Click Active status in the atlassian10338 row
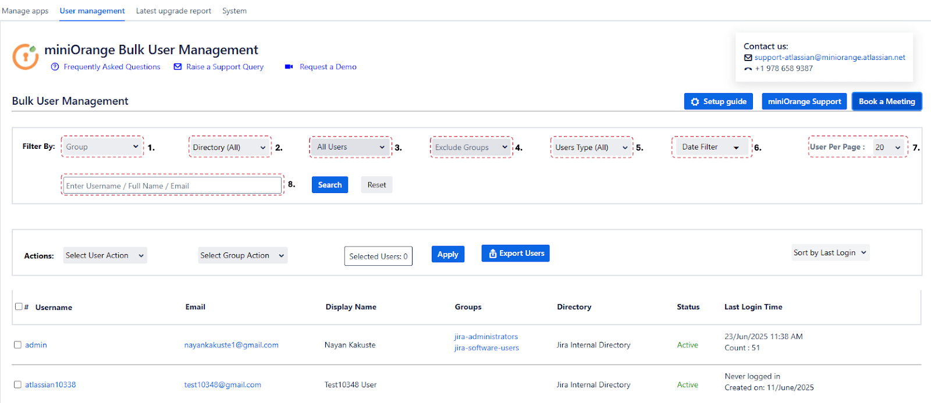 coord(688,384)
